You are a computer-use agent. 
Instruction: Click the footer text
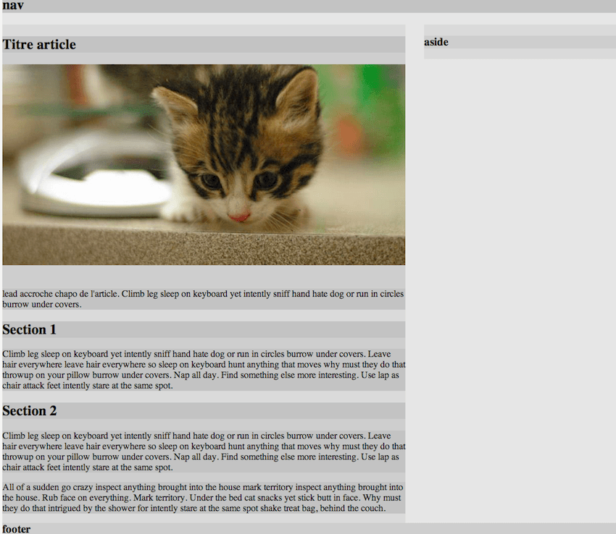click(16, 529)
